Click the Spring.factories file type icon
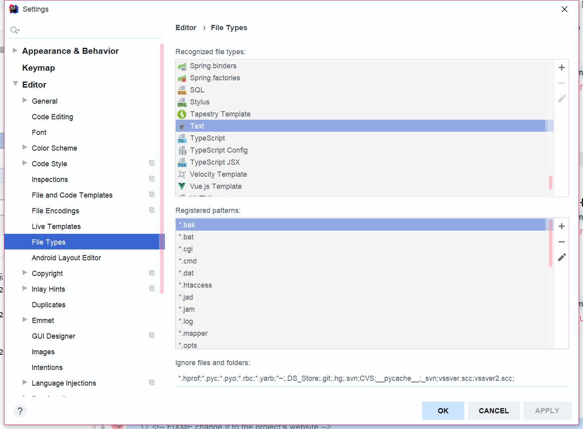Screen dimensions: 583x429 [182, 78]
